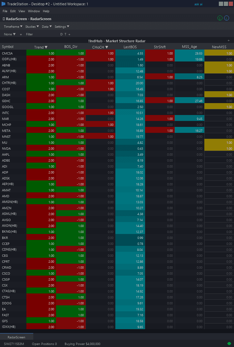The height and width of the screenshot is (347, 234).
Task: Click inside the Filter input field
Action: tap(36, 34)
